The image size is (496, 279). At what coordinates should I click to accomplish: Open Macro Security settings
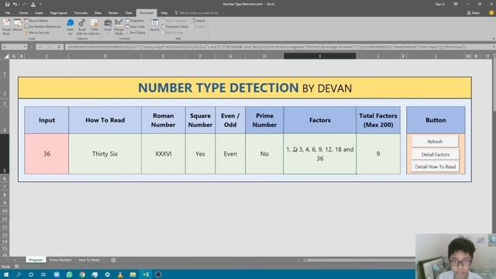point(37,33)
